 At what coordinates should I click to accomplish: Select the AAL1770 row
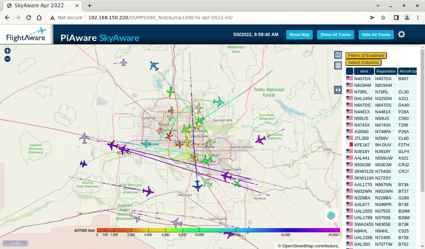tap(381, 184)
